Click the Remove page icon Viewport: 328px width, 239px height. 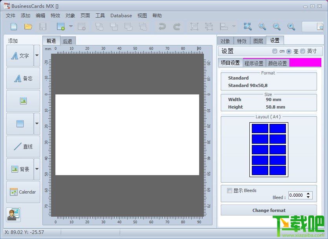[82, 27]
